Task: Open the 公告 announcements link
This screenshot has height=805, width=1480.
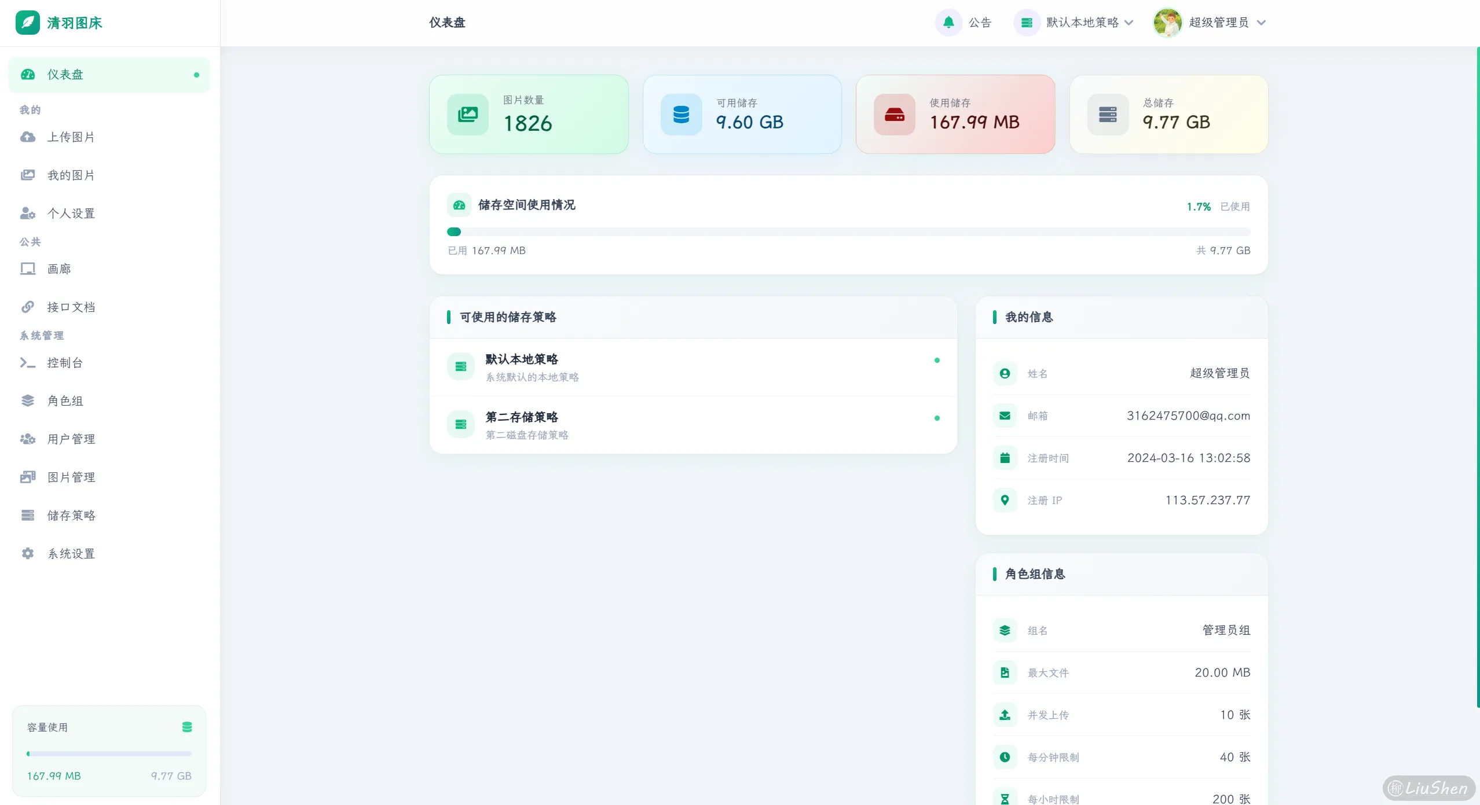Action: (x=980, y=23)
